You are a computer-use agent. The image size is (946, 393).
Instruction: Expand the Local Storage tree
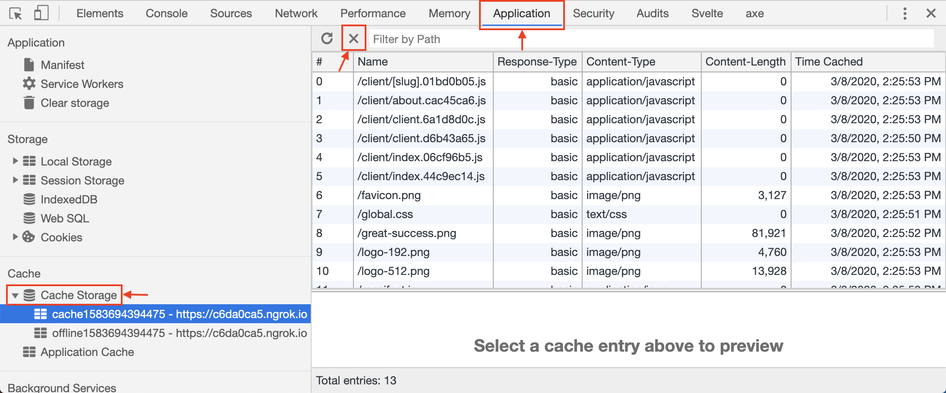click(x=15, y=161)
